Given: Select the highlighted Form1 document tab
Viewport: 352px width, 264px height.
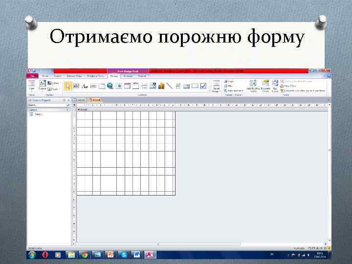Looking at the screenshot, I should (94, 100).
